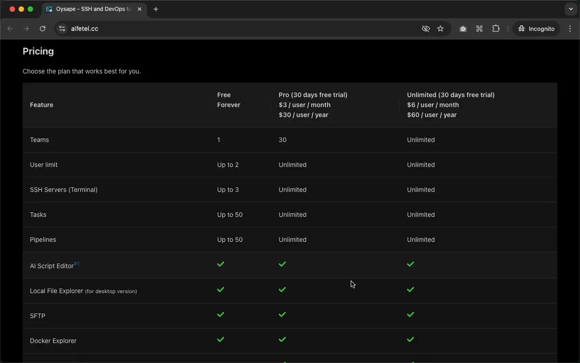The height and width of the screenshot is (363, 580).
Task: Click the browser back arrow
Action: [x=10, y=29]
